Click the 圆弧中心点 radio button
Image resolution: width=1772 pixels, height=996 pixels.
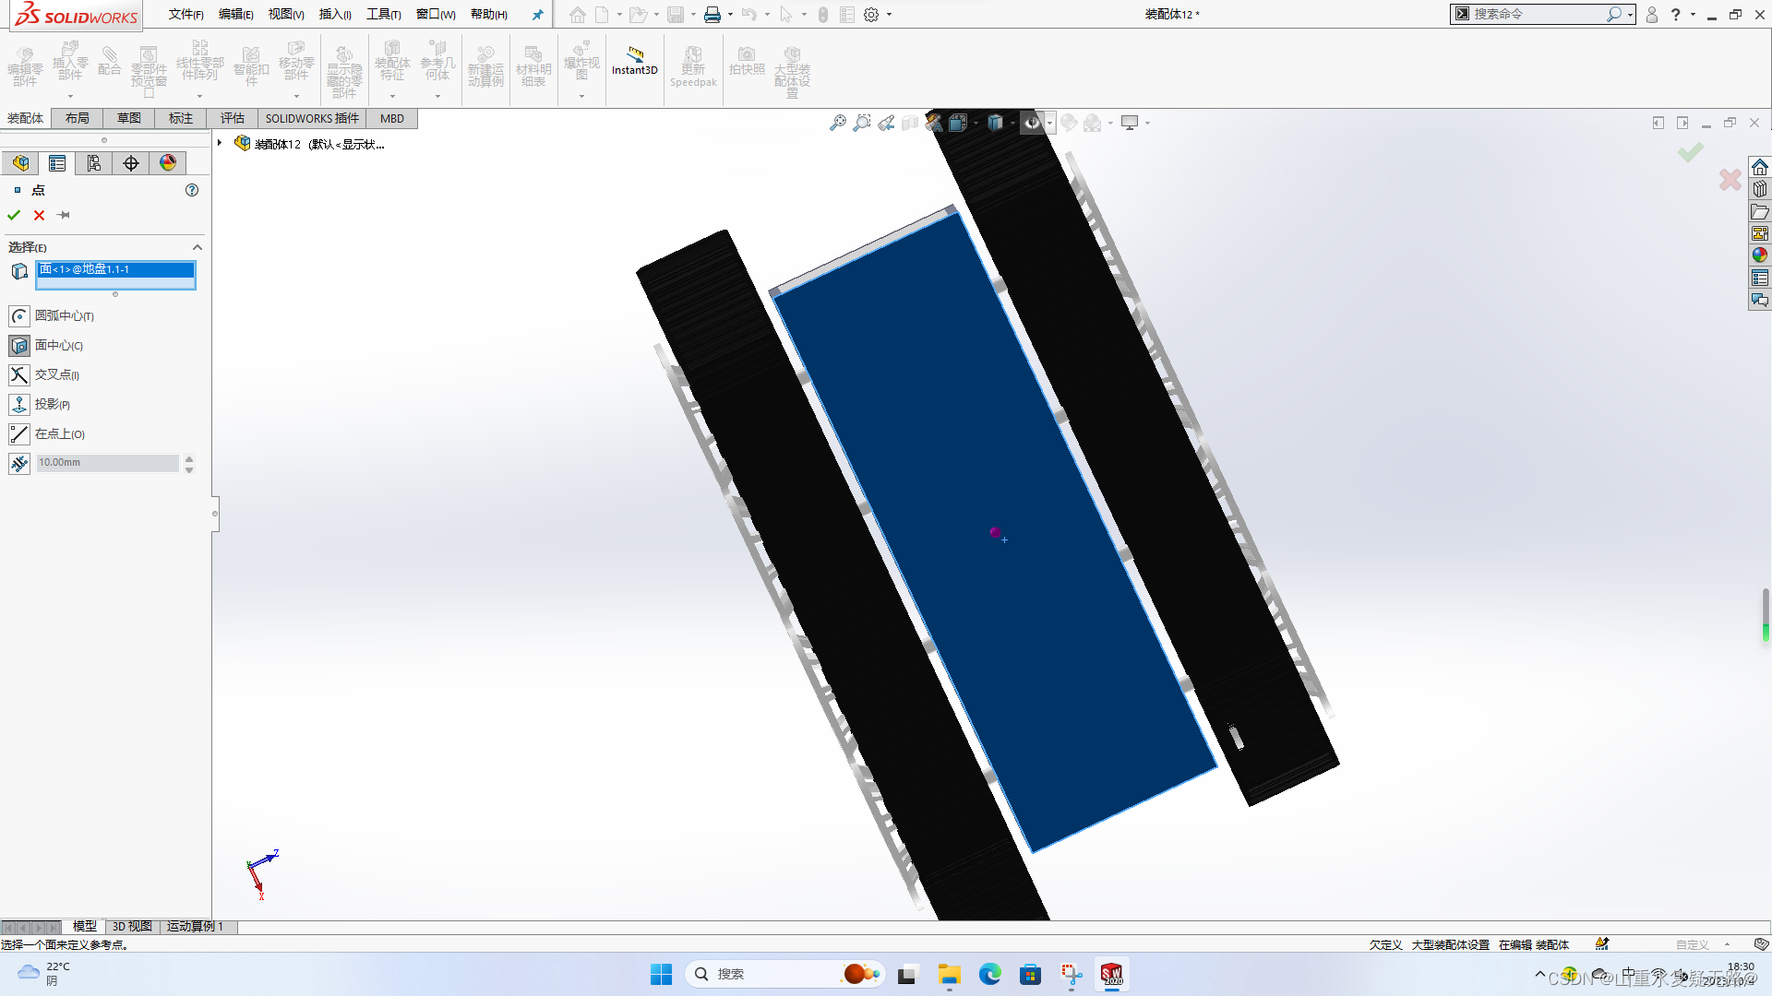tap(18, 315)
